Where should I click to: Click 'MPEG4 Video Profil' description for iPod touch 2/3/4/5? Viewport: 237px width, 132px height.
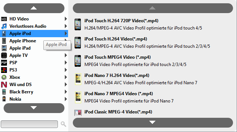pos(135,65)
